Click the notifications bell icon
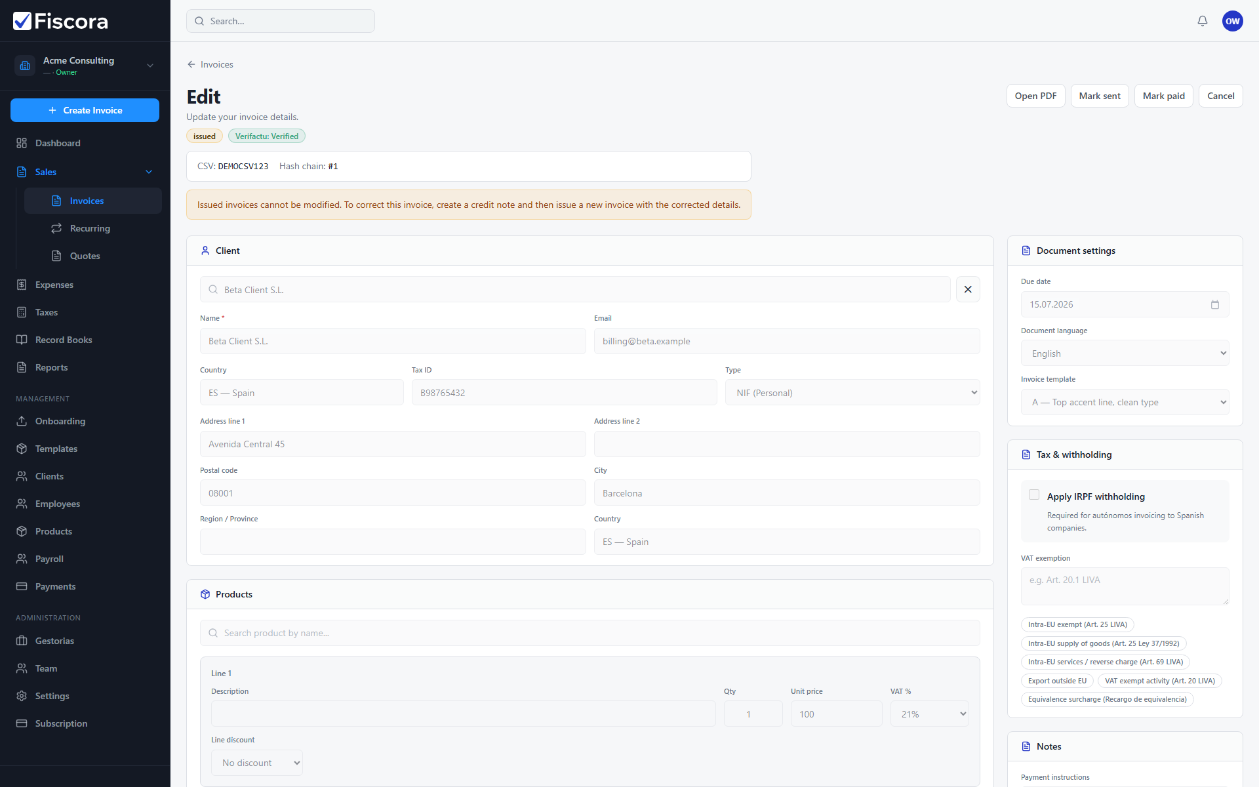The width and height of the screenshot is (1259, 787). (1202, 21)
